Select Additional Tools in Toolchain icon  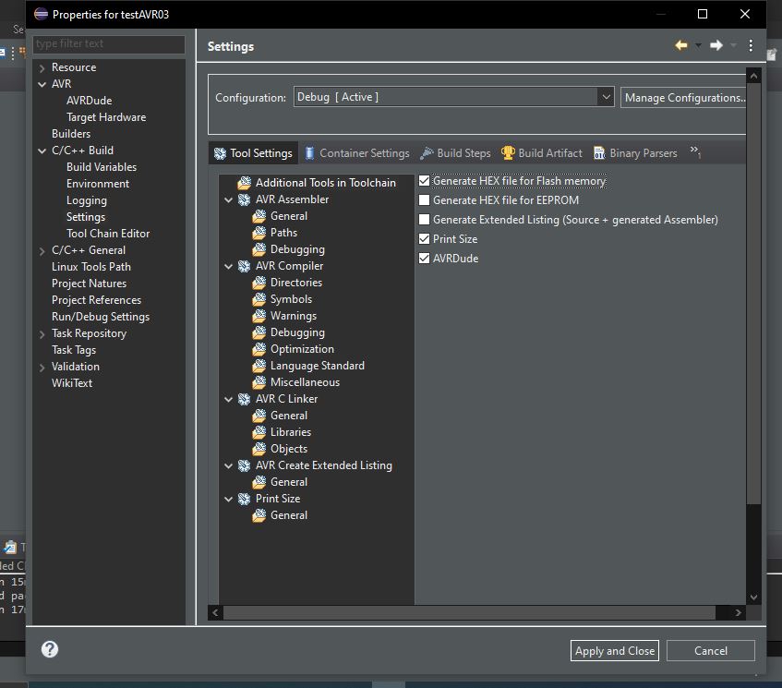(244, 183)
